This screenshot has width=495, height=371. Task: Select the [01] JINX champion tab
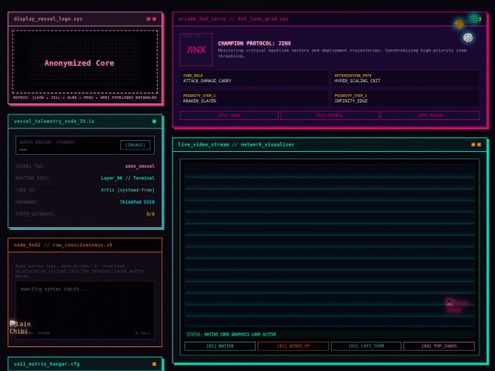click(x=229, y=115)
